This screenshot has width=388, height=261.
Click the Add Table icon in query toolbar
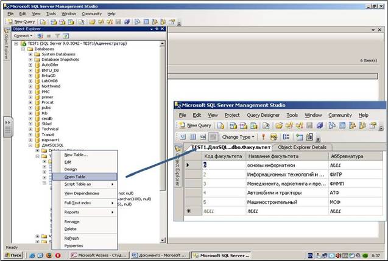(300, 137)
